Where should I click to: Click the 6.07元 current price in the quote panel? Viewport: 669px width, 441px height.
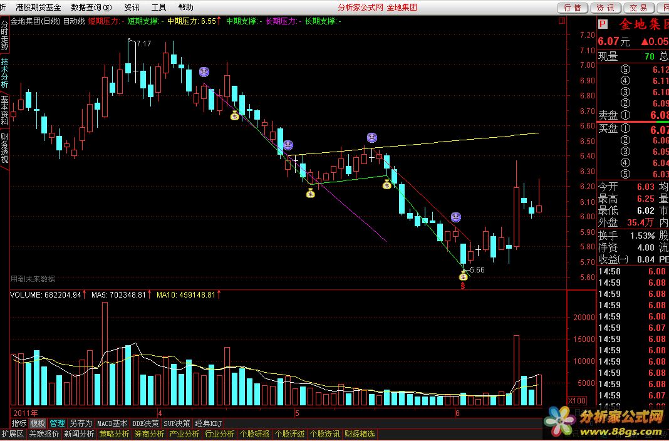613,41
